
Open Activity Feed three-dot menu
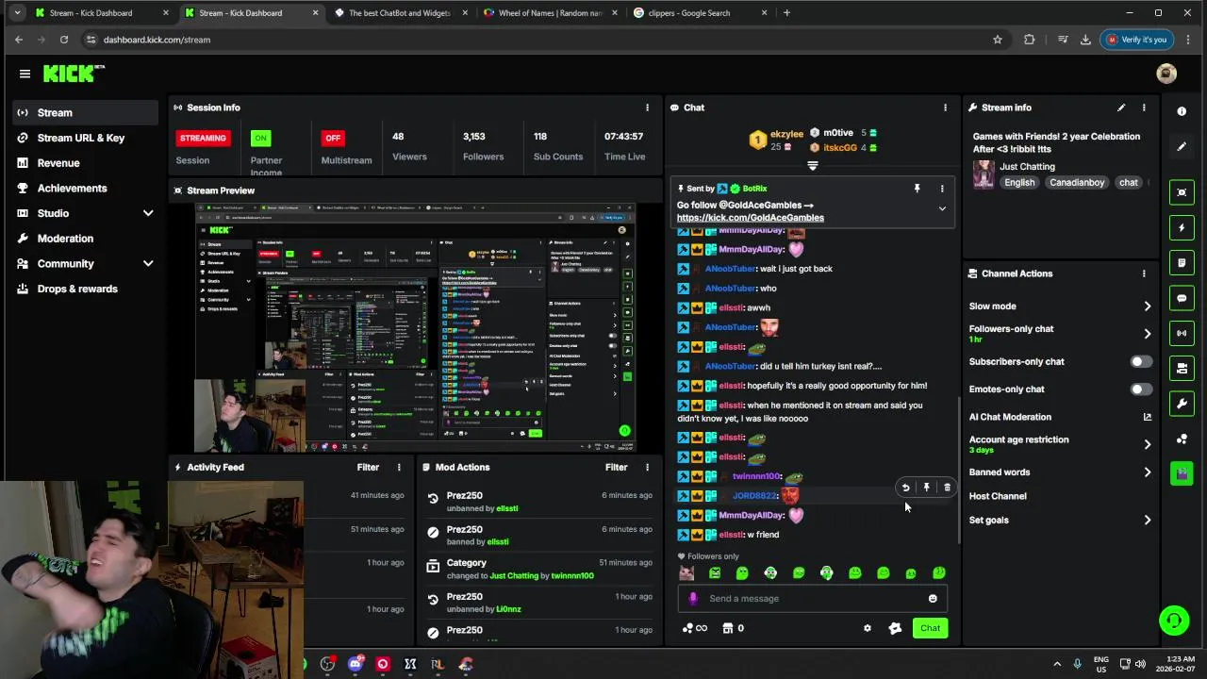point(399,467)
